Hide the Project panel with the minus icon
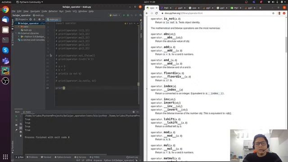This screenshot has width=288, height=162. click(x=43, y=19)
